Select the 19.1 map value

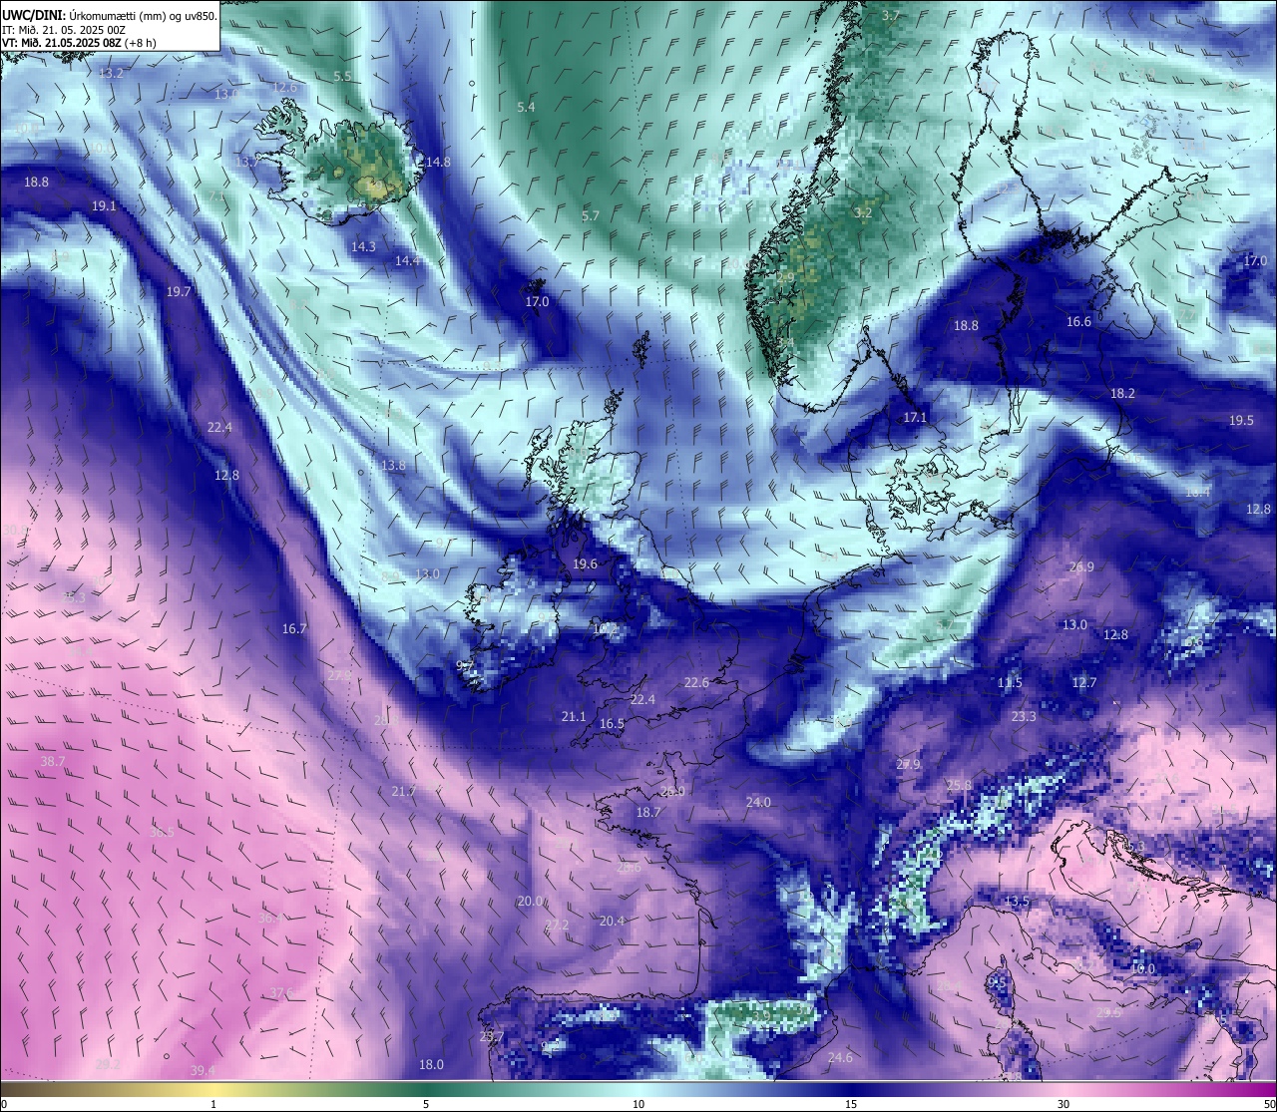tap(104, 206)
